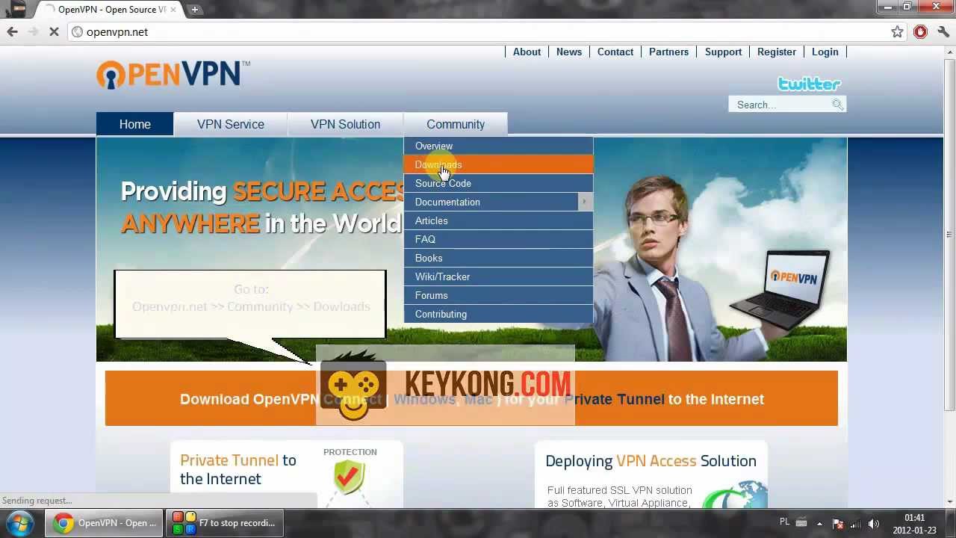
Task: Click the scrollbar down arrow
Action: 949,502
